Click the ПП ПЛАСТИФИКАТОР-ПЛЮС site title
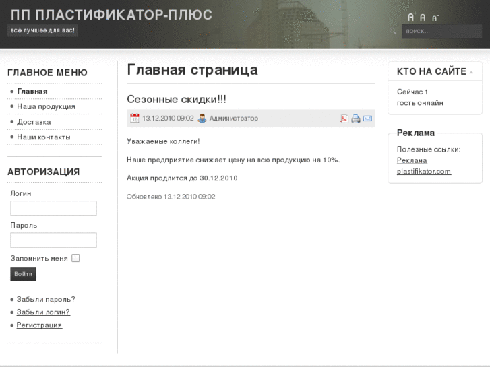Viewport: 490px width, 367px height. (x=112, y=15)
